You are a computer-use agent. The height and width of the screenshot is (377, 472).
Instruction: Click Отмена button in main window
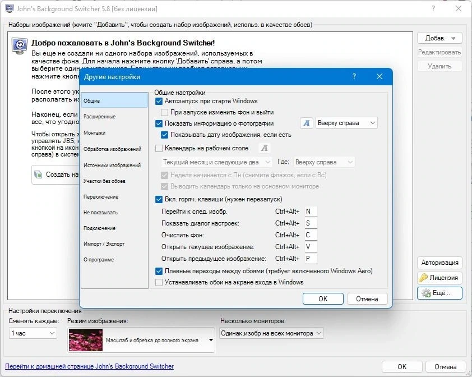click(446, 366)
